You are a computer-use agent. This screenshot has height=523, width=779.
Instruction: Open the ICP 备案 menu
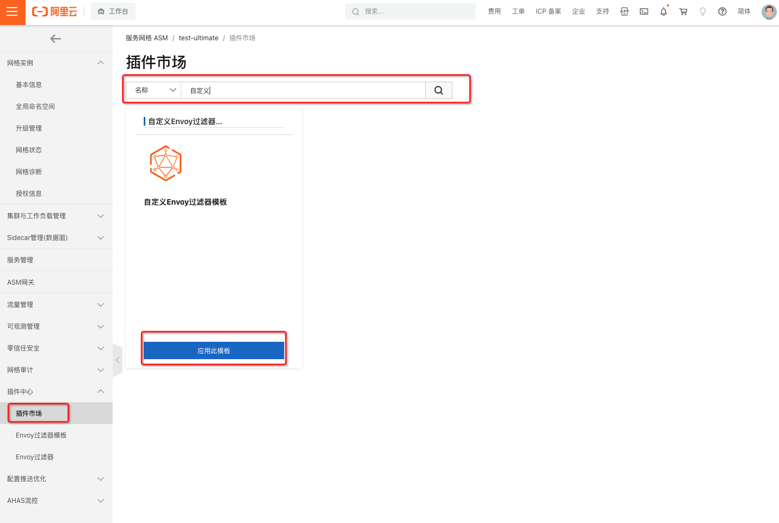tap(548, 11)
